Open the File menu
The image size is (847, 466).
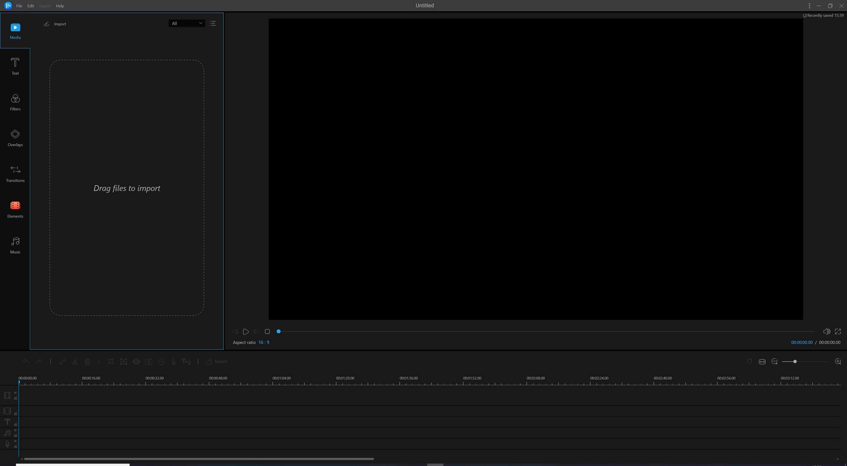click(x=19, y=6)
